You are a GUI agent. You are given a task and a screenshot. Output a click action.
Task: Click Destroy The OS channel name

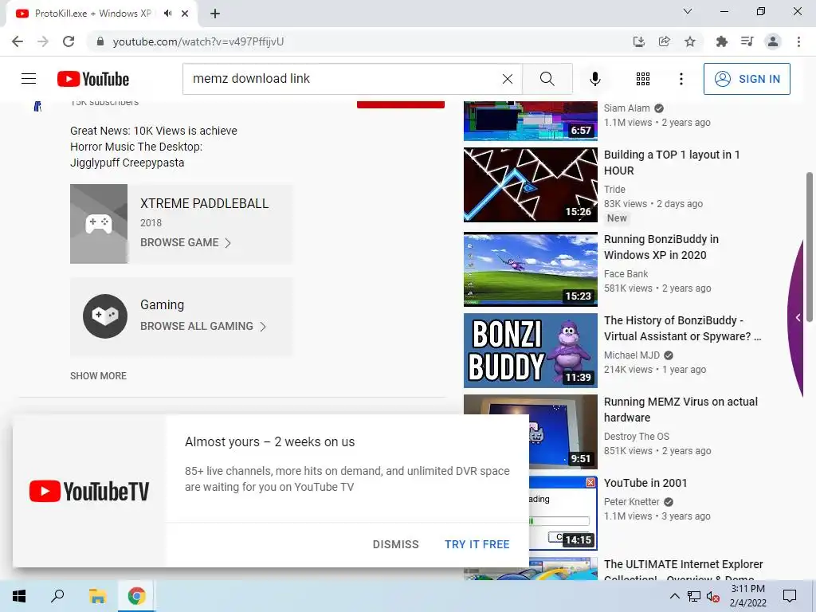click(x=637, y=436)
